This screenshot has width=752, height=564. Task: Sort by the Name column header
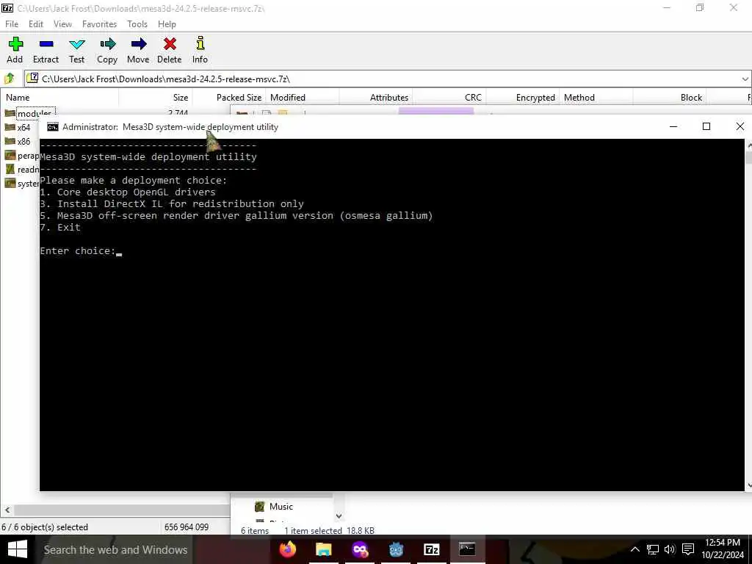pyautogui.click(x=59, y=98)
